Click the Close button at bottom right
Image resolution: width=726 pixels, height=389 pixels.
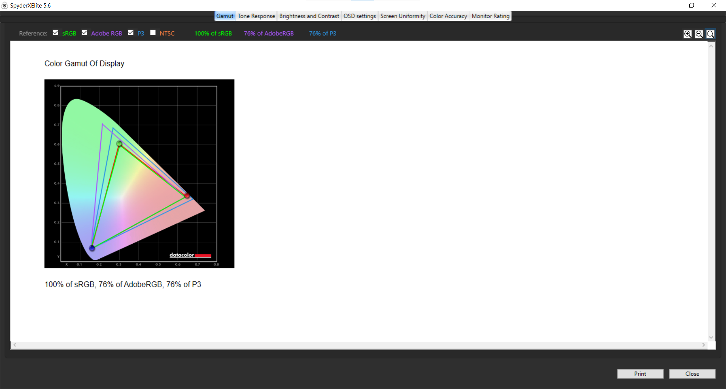coord(692,374)
